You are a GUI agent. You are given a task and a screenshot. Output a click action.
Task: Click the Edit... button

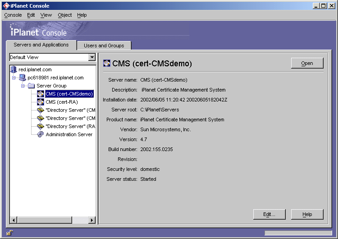269,214
